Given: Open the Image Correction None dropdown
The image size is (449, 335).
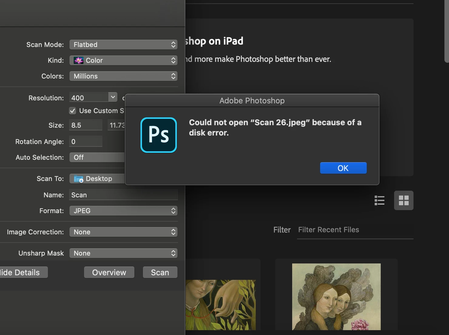Looking at the screenshot, I should pos(123,232).
